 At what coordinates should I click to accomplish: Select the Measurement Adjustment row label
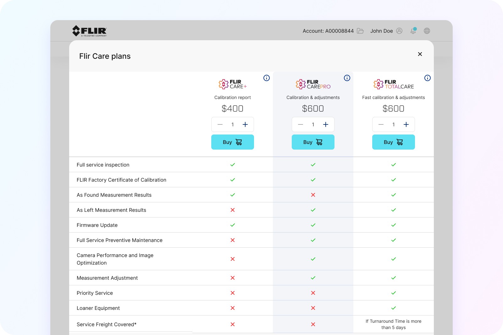tap(107, 278)
